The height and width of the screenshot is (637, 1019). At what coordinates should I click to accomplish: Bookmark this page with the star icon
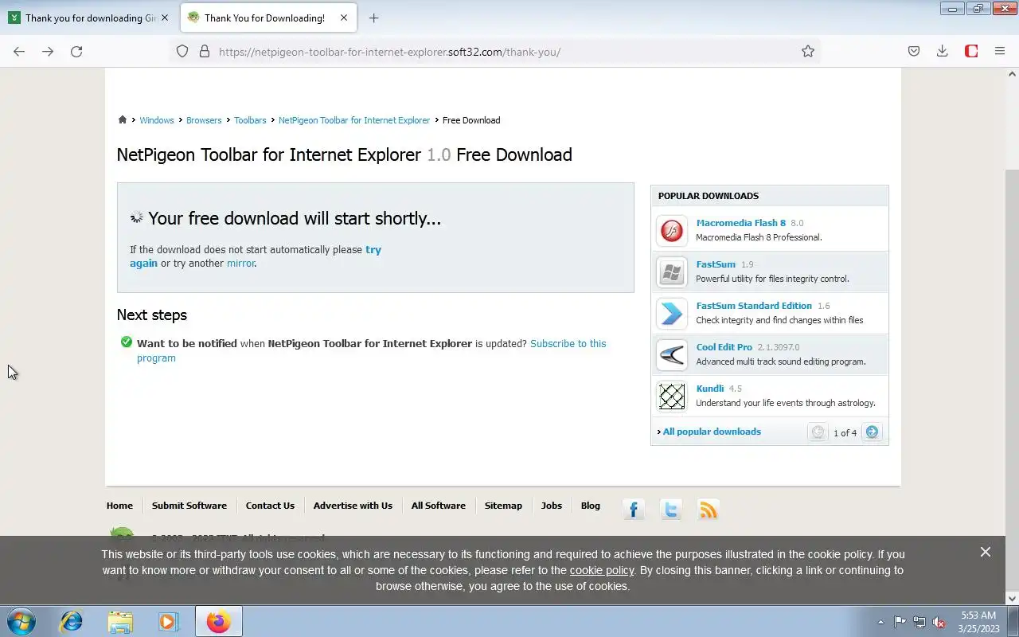click(808, 52)
